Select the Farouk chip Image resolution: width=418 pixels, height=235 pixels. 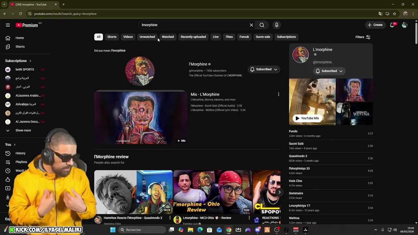click(244, 37)
